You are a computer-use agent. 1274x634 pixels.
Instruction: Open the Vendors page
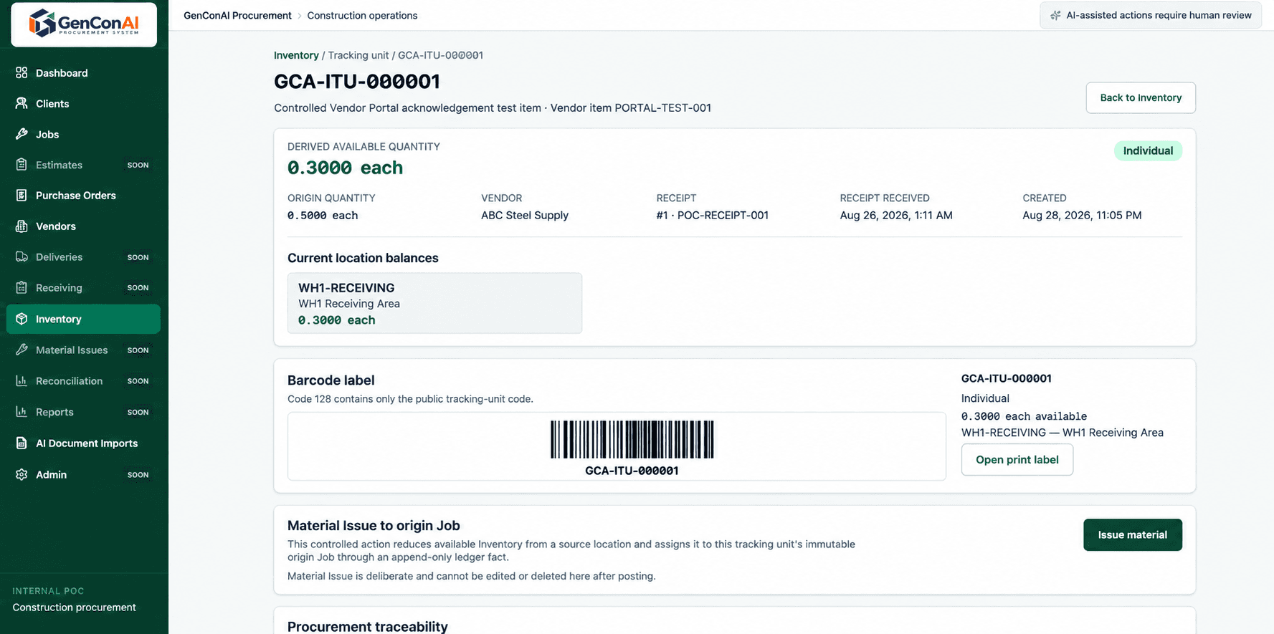point(83,226)
